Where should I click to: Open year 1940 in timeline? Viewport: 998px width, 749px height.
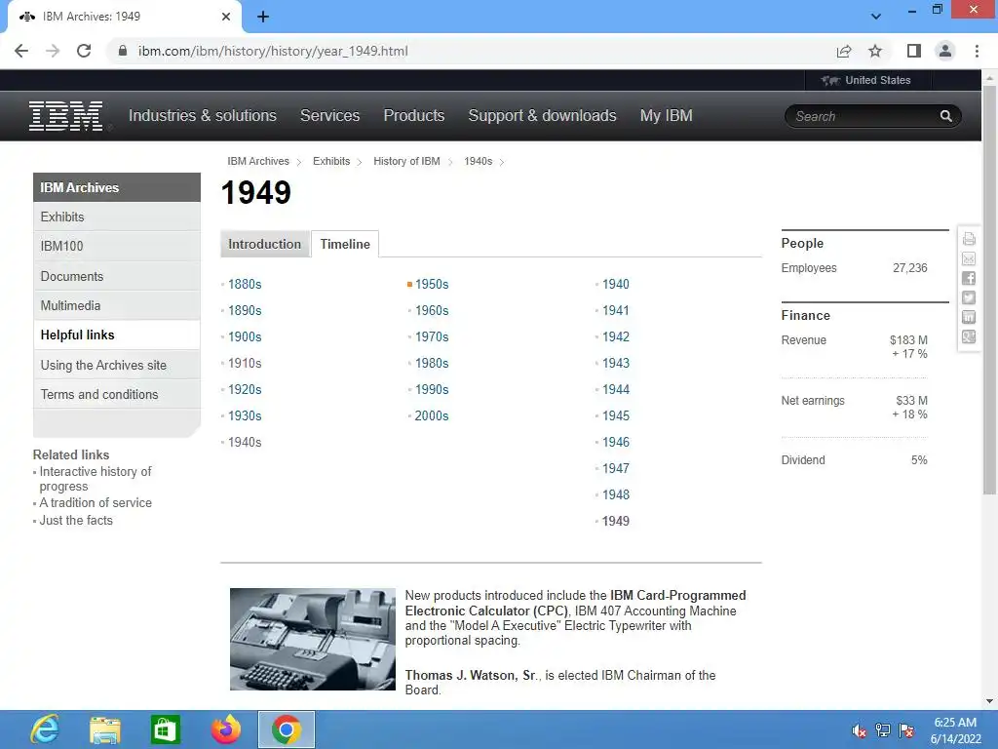point(616,284)
